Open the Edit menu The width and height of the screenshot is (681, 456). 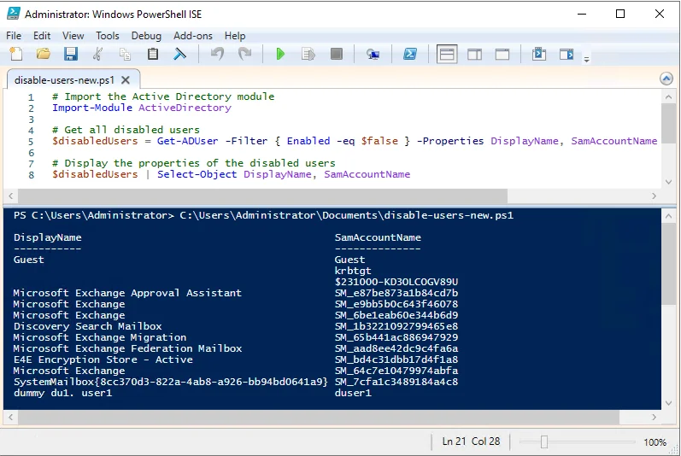click(42, 36)
